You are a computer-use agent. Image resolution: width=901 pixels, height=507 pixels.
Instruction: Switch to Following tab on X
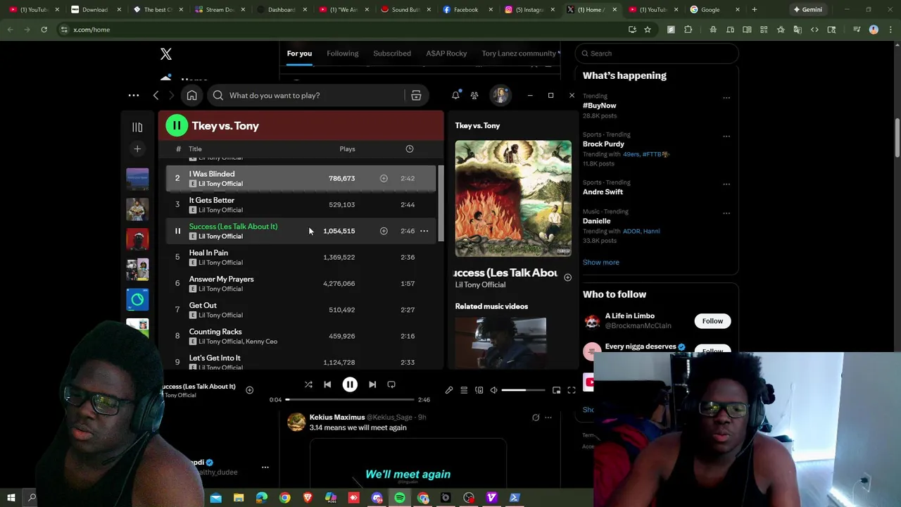tap(342, 54)
